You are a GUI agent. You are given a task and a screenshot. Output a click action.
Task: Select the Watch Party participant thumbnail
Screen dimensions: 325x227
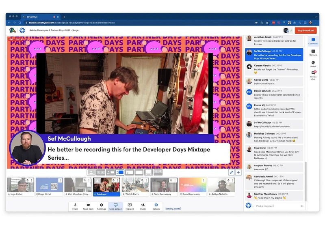pos(135,187)
